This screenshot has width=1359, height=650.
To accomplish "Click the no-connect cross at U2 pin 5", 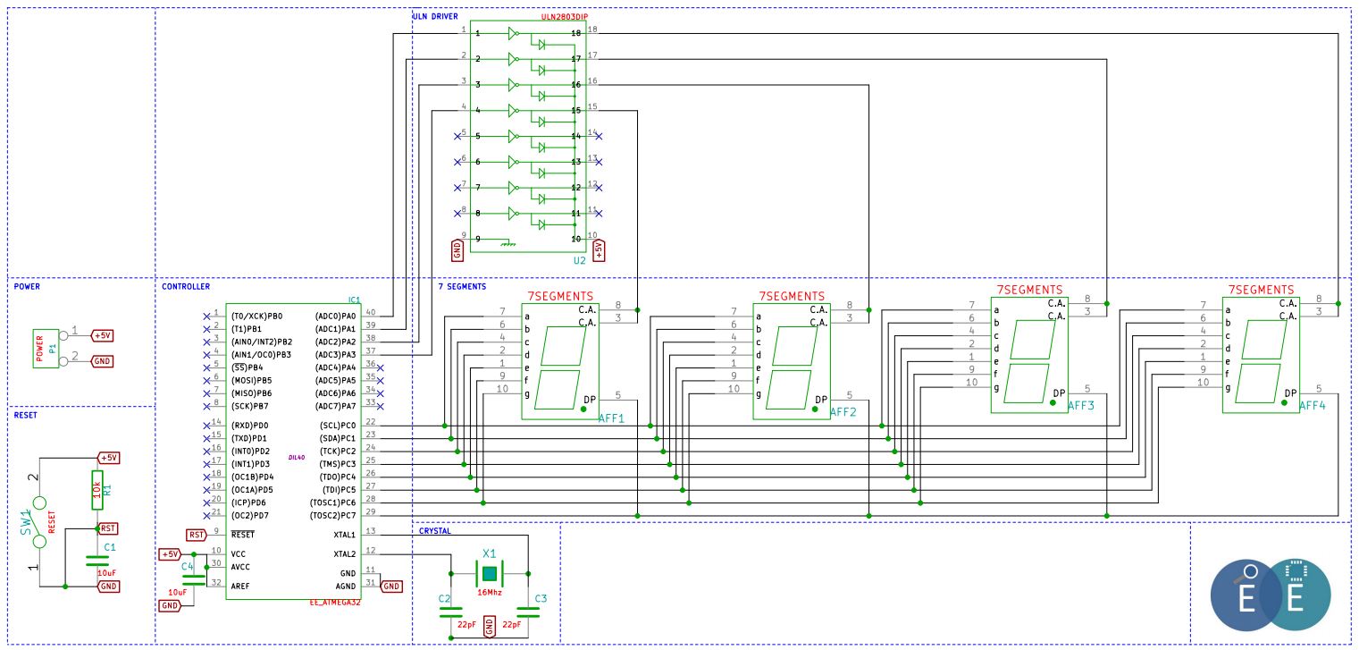I will [457, 136].
